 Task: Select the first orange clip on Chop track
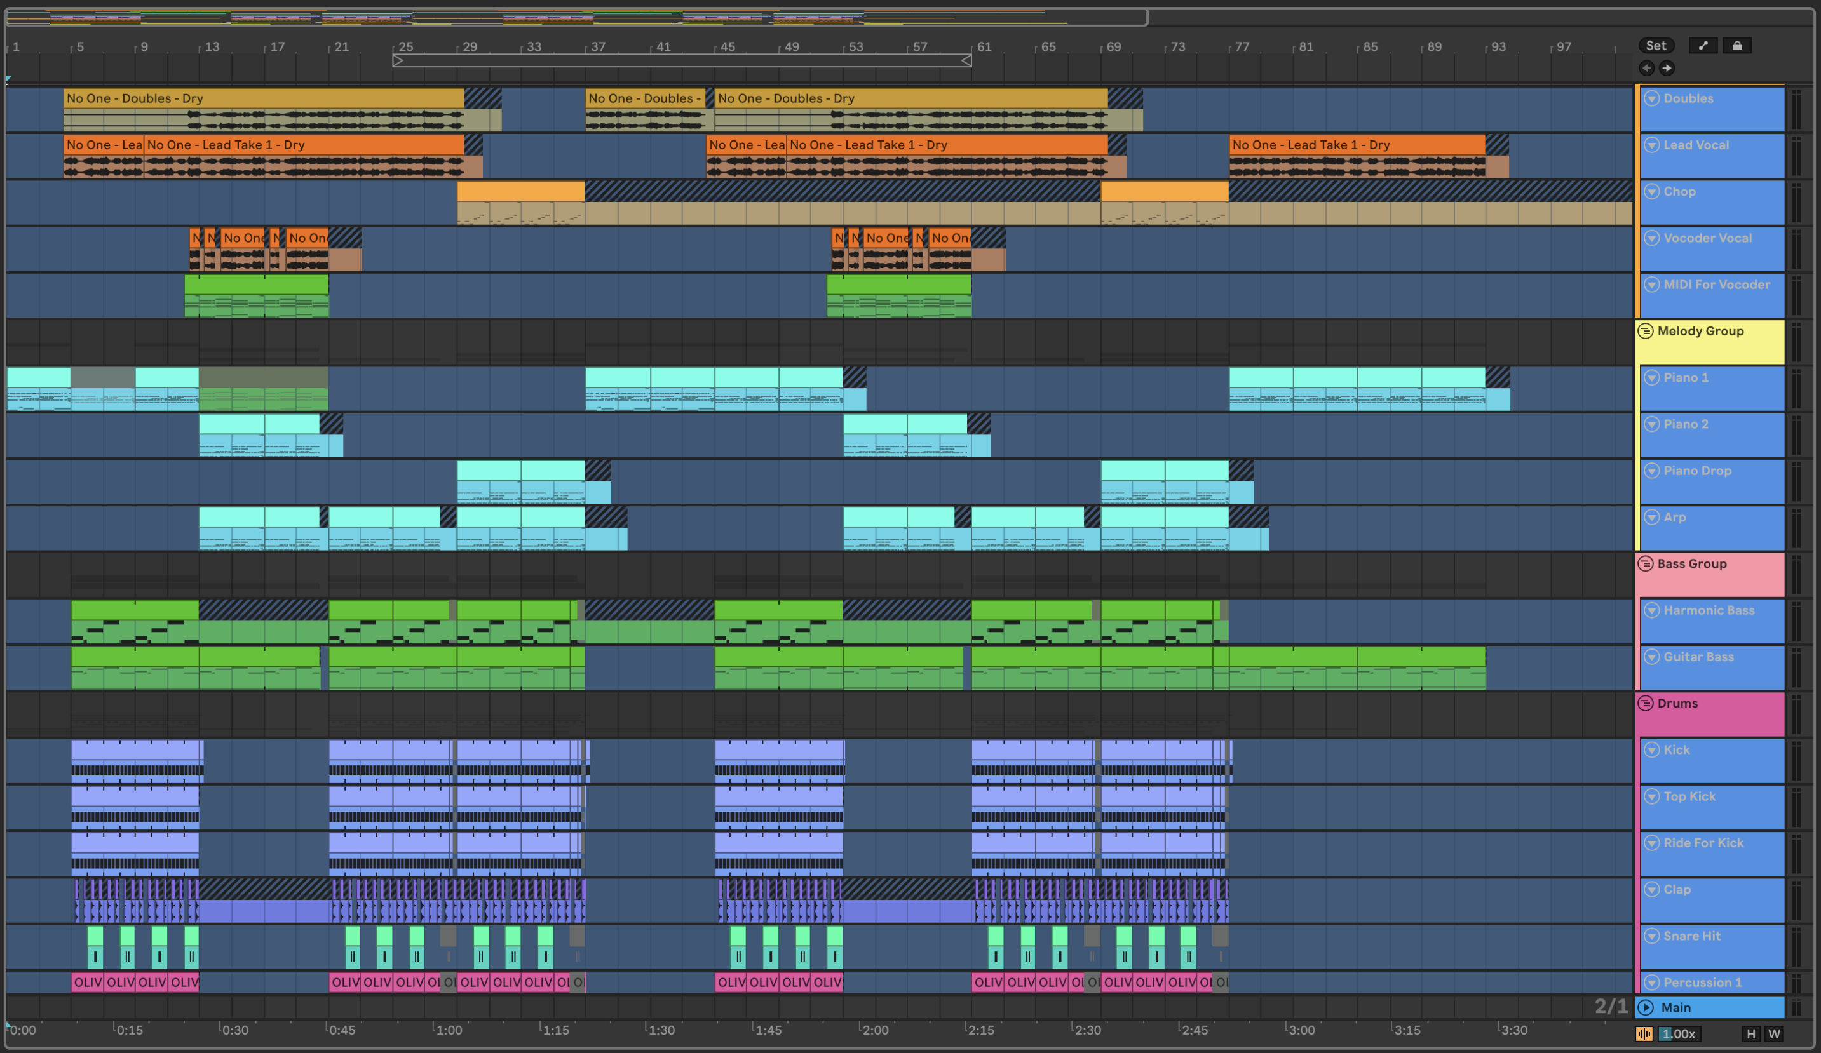pos(520,202)
